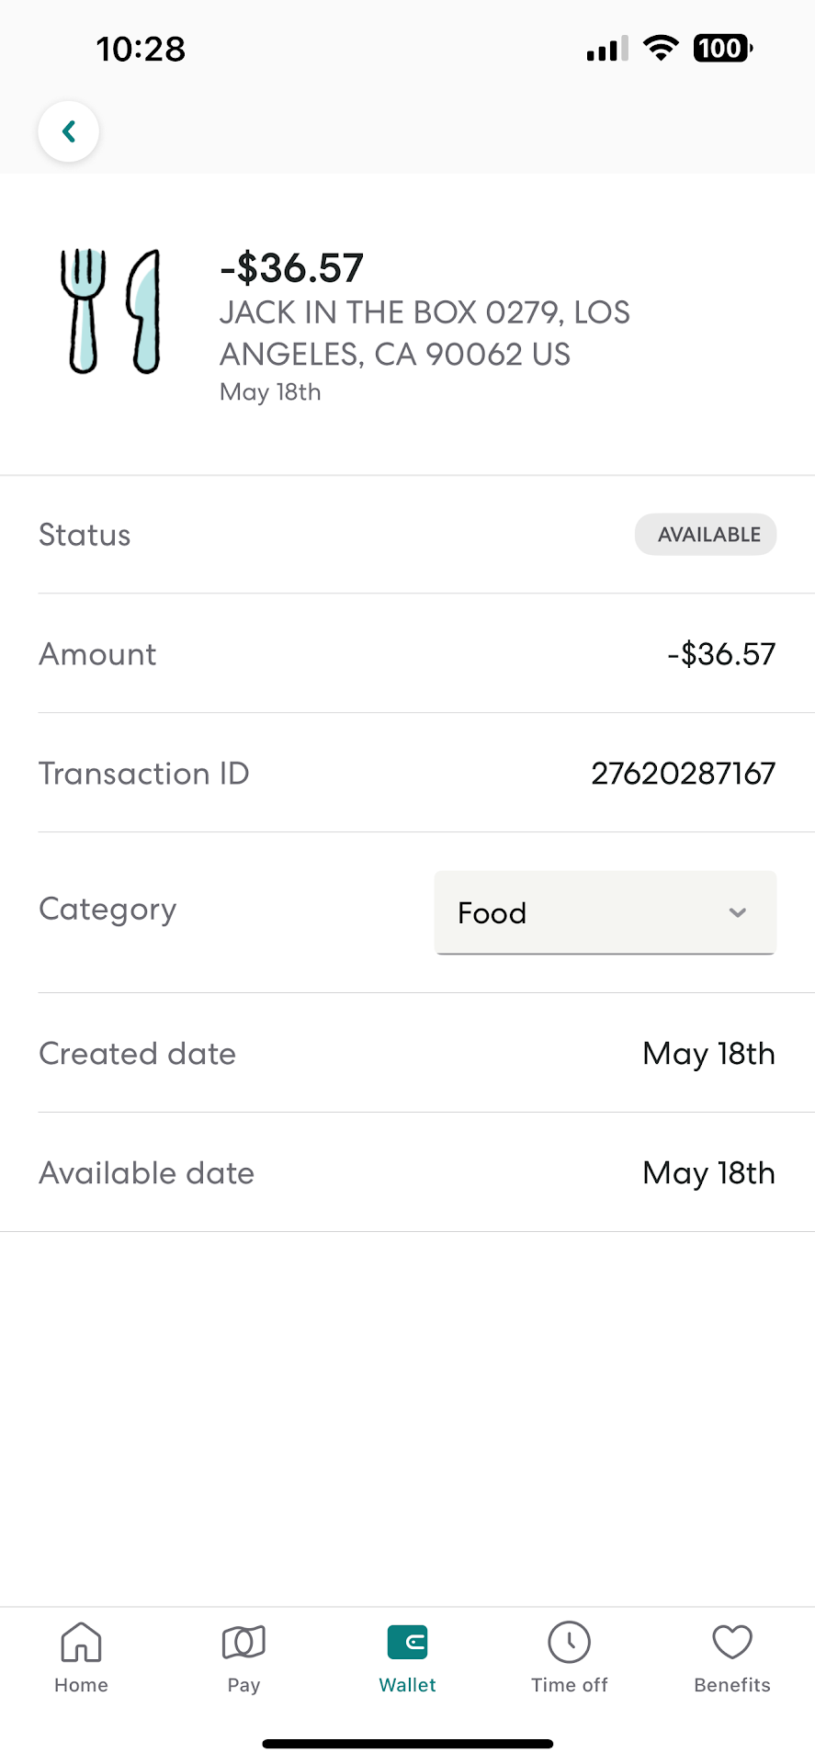
Task: Tap the Benefits tab label
Action: (732, 1685)
